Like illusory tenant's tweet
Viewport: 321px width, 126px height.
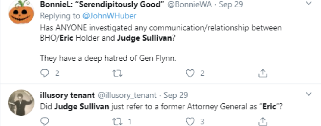(190, 121)
